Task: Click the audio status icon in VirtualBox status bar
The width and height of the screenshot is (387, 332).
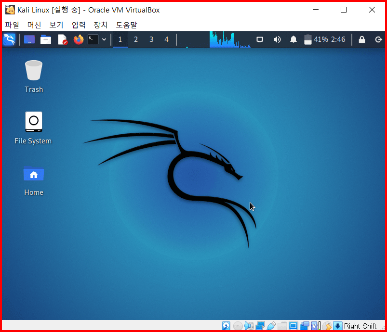Action: point(249,326)
